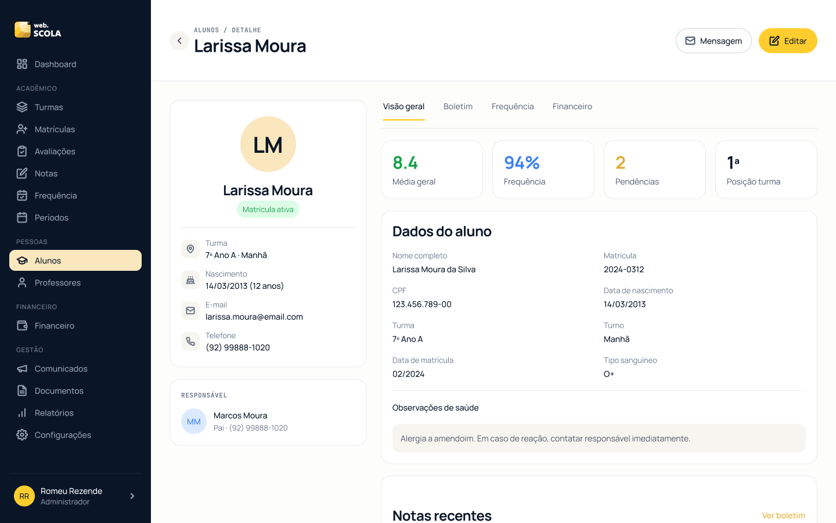The width and height of the screenshot is (836, 523).
Task: Click the Matrícula ativa status badge
Action: [x=268, y=209]
